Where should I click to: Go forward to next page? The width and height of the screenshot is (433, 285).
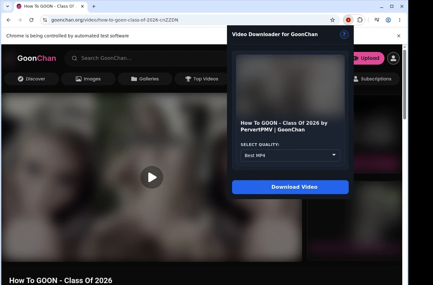pyautogui.click(x=20, y=20)
